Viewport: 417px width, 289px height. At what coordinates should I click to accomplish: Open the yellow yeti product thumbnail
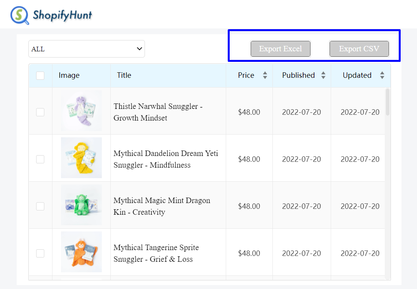(x=81, y=158)
